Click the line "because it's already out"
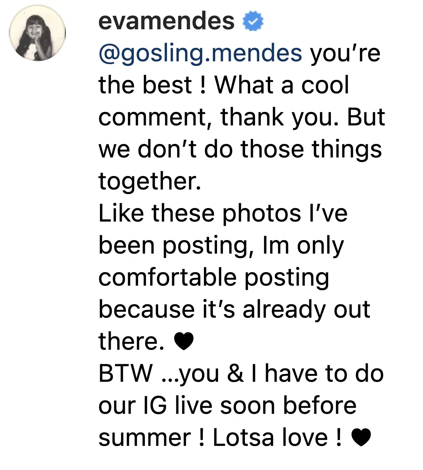The height and width of the screenshot is (470, 423). tap(234, 309)
